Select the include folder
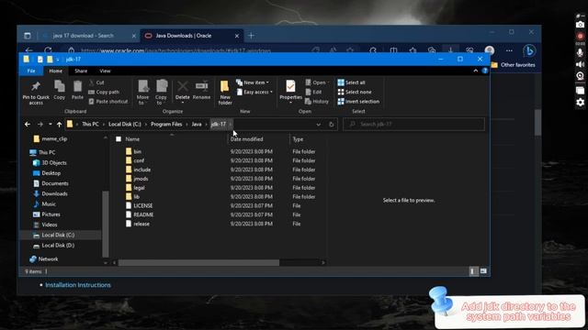588x330 pixels. point(142,170)
